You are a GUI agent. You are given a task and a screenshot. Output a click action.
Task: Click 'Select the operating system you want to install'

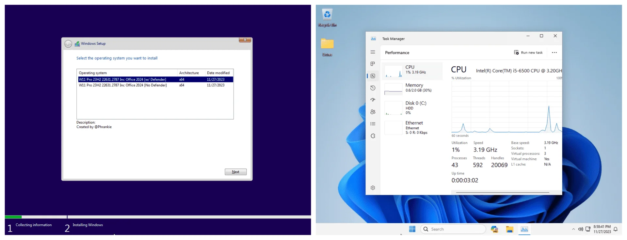click(x=117, y=58)
